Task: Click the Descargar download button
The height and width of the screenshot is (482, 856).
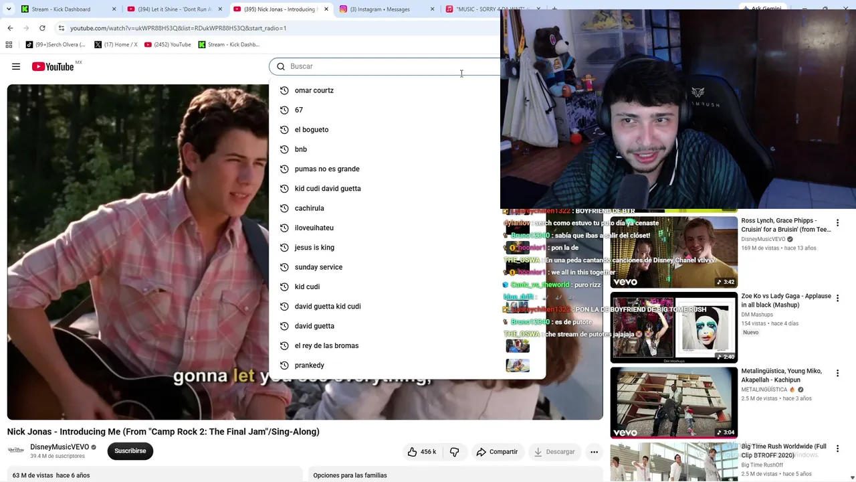Action: coord(554,452)
